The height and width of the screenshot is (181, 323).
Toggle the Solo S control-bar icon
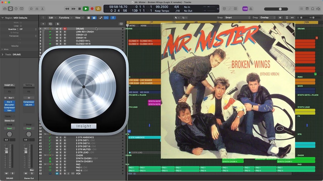(x=235, y=9)
